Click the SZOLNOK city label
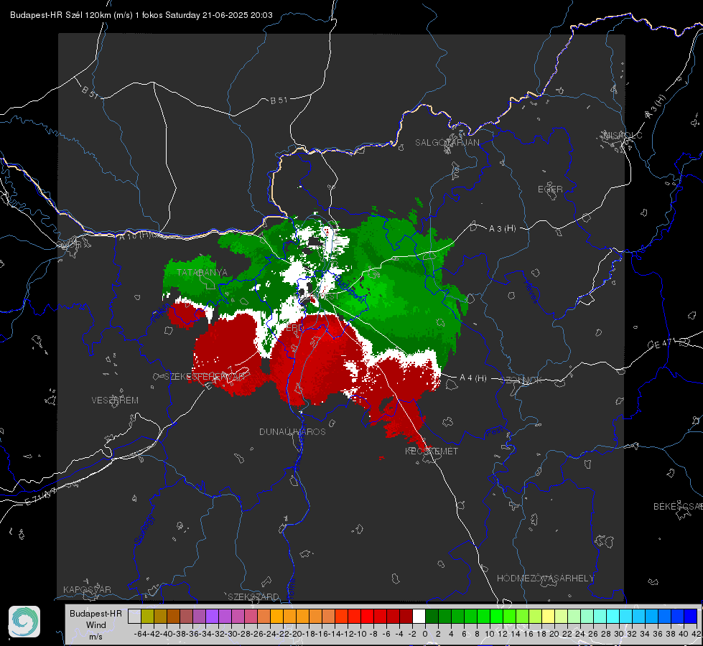This screenshot has width=703, height=646. tap(521, 380)
